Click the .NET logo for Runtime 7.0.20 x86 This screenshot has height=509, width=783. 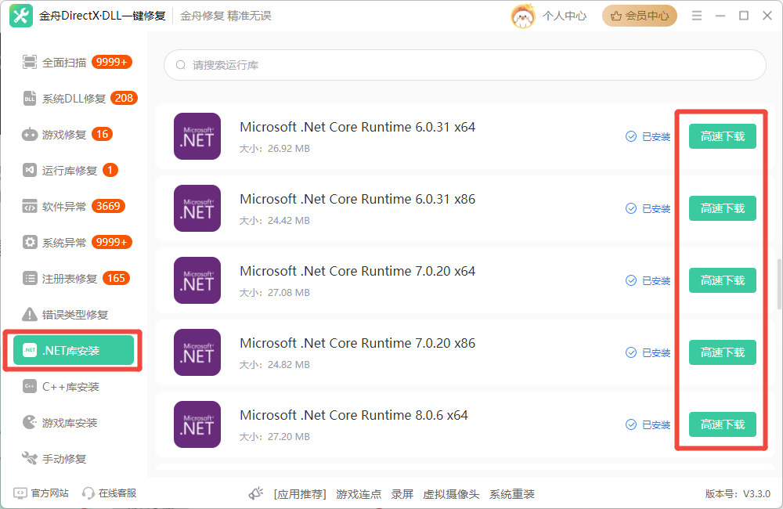[x=197, y=352]
